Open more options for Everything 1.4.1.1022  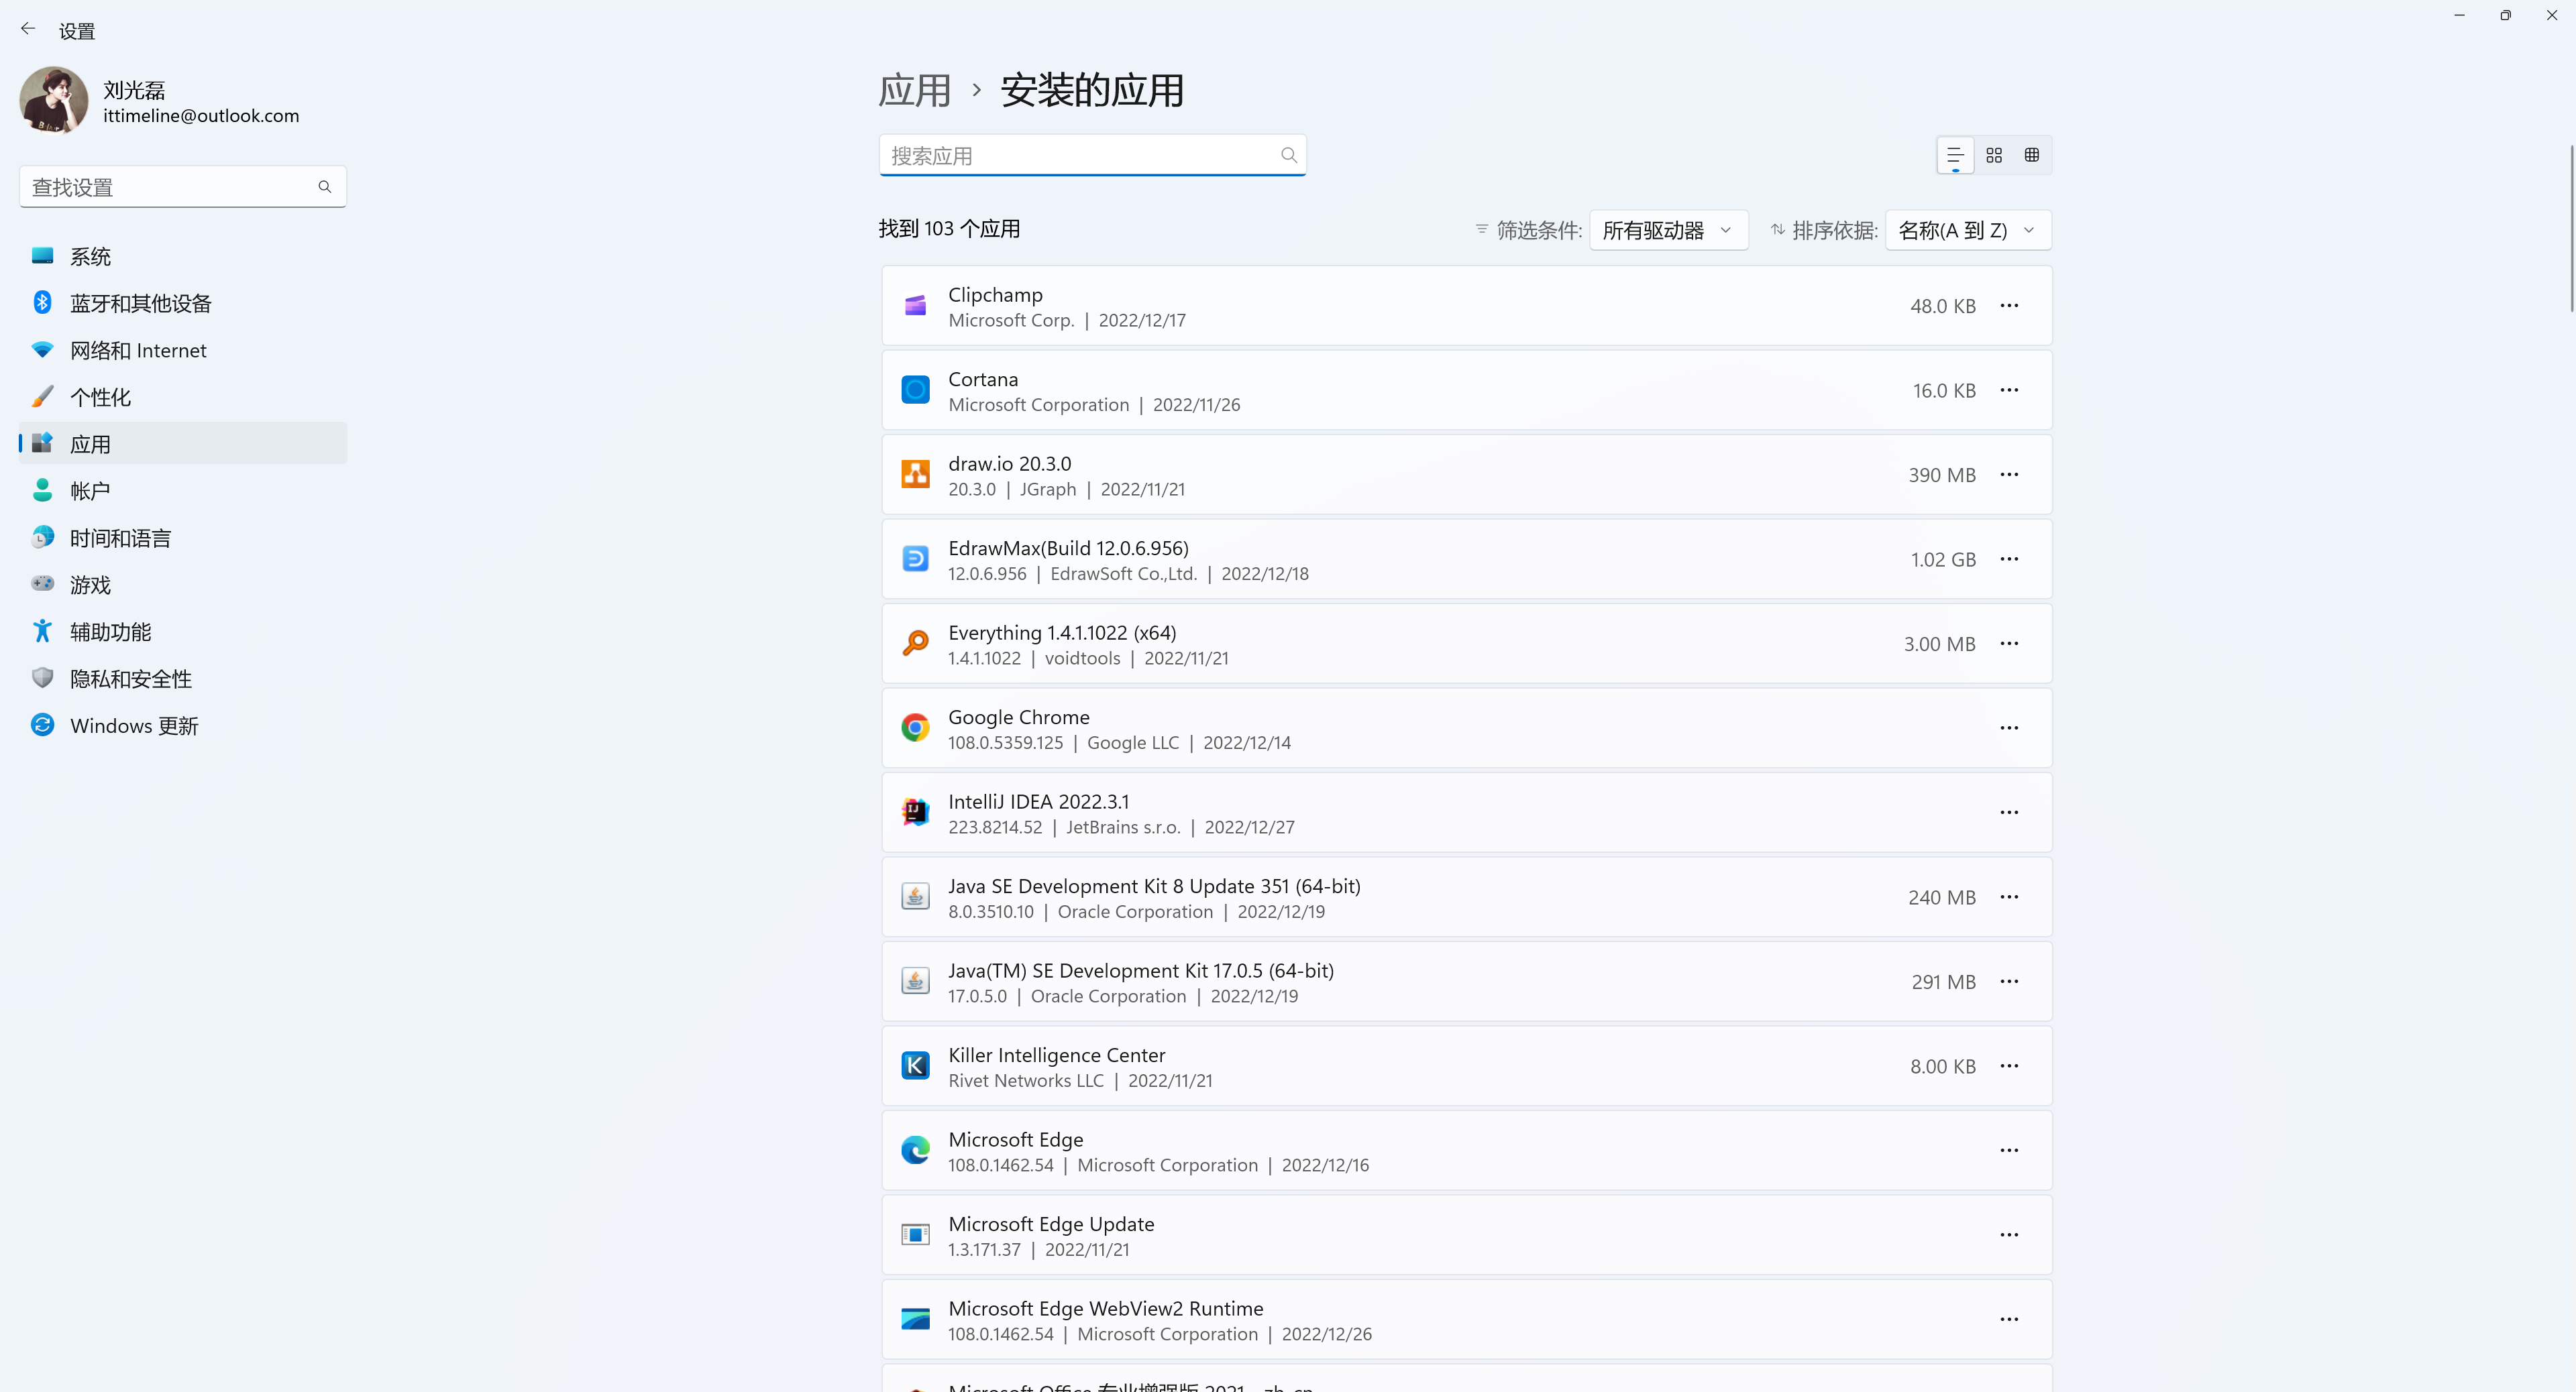tap(2009, 644)
